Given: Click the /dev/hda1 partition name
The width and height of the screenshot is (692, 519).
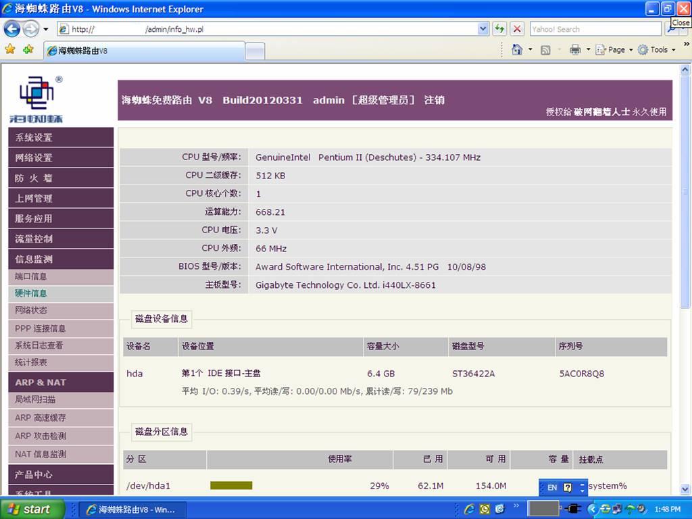Looking at the screenshot, I should coord(148,486).
